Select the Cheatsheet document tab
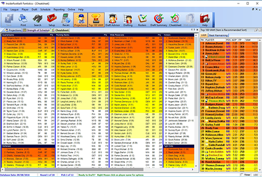Viewport: 262px width, 177px height. (60, 30)
